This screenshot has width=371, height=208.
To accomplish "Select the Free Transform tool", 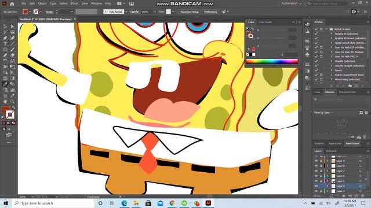I will pos(12,67).
